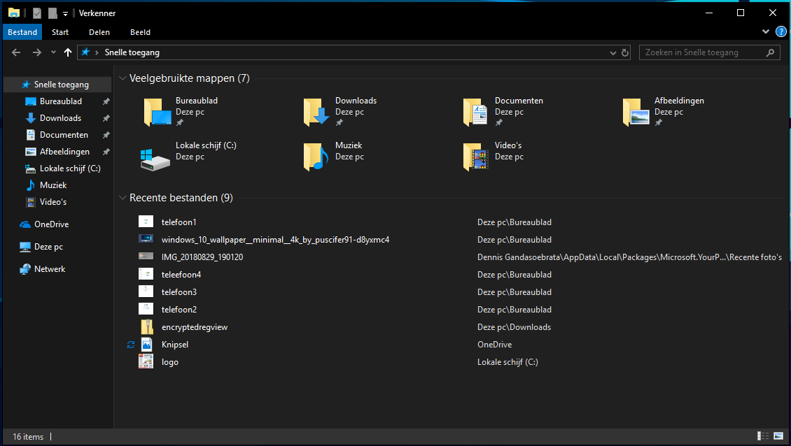Open Customize Quick Access Toolbar dropdown

pos(65,13)
